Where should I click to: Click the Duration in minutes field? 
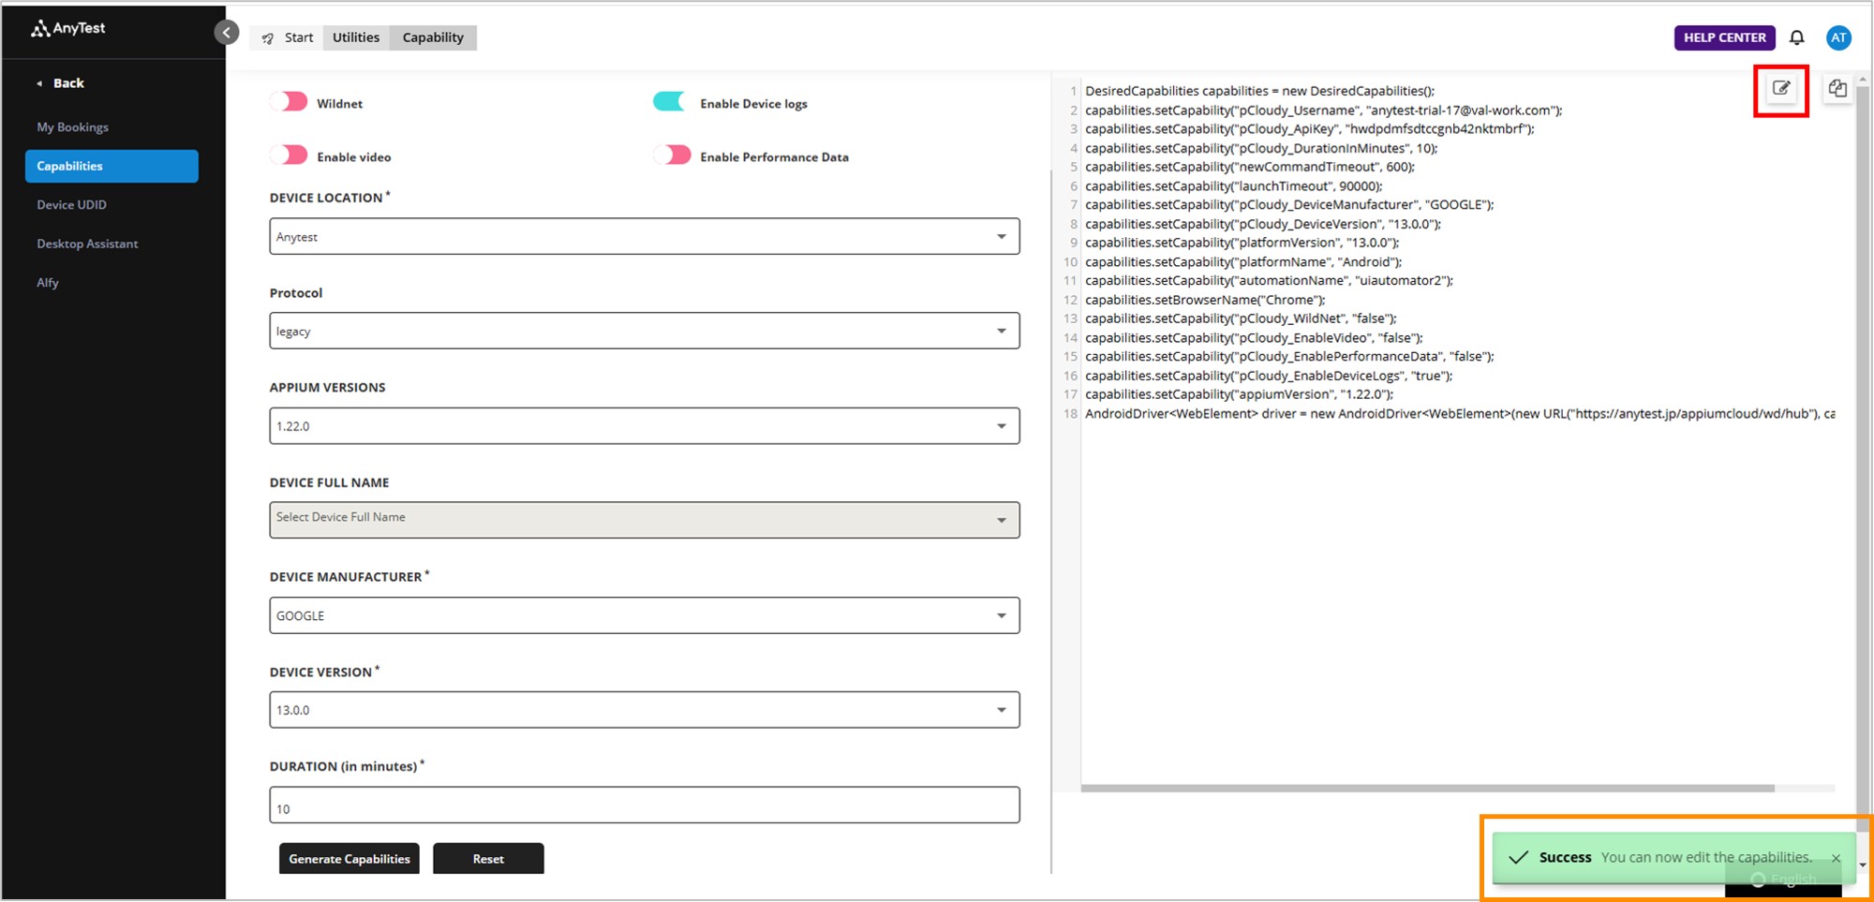(645, 806)
